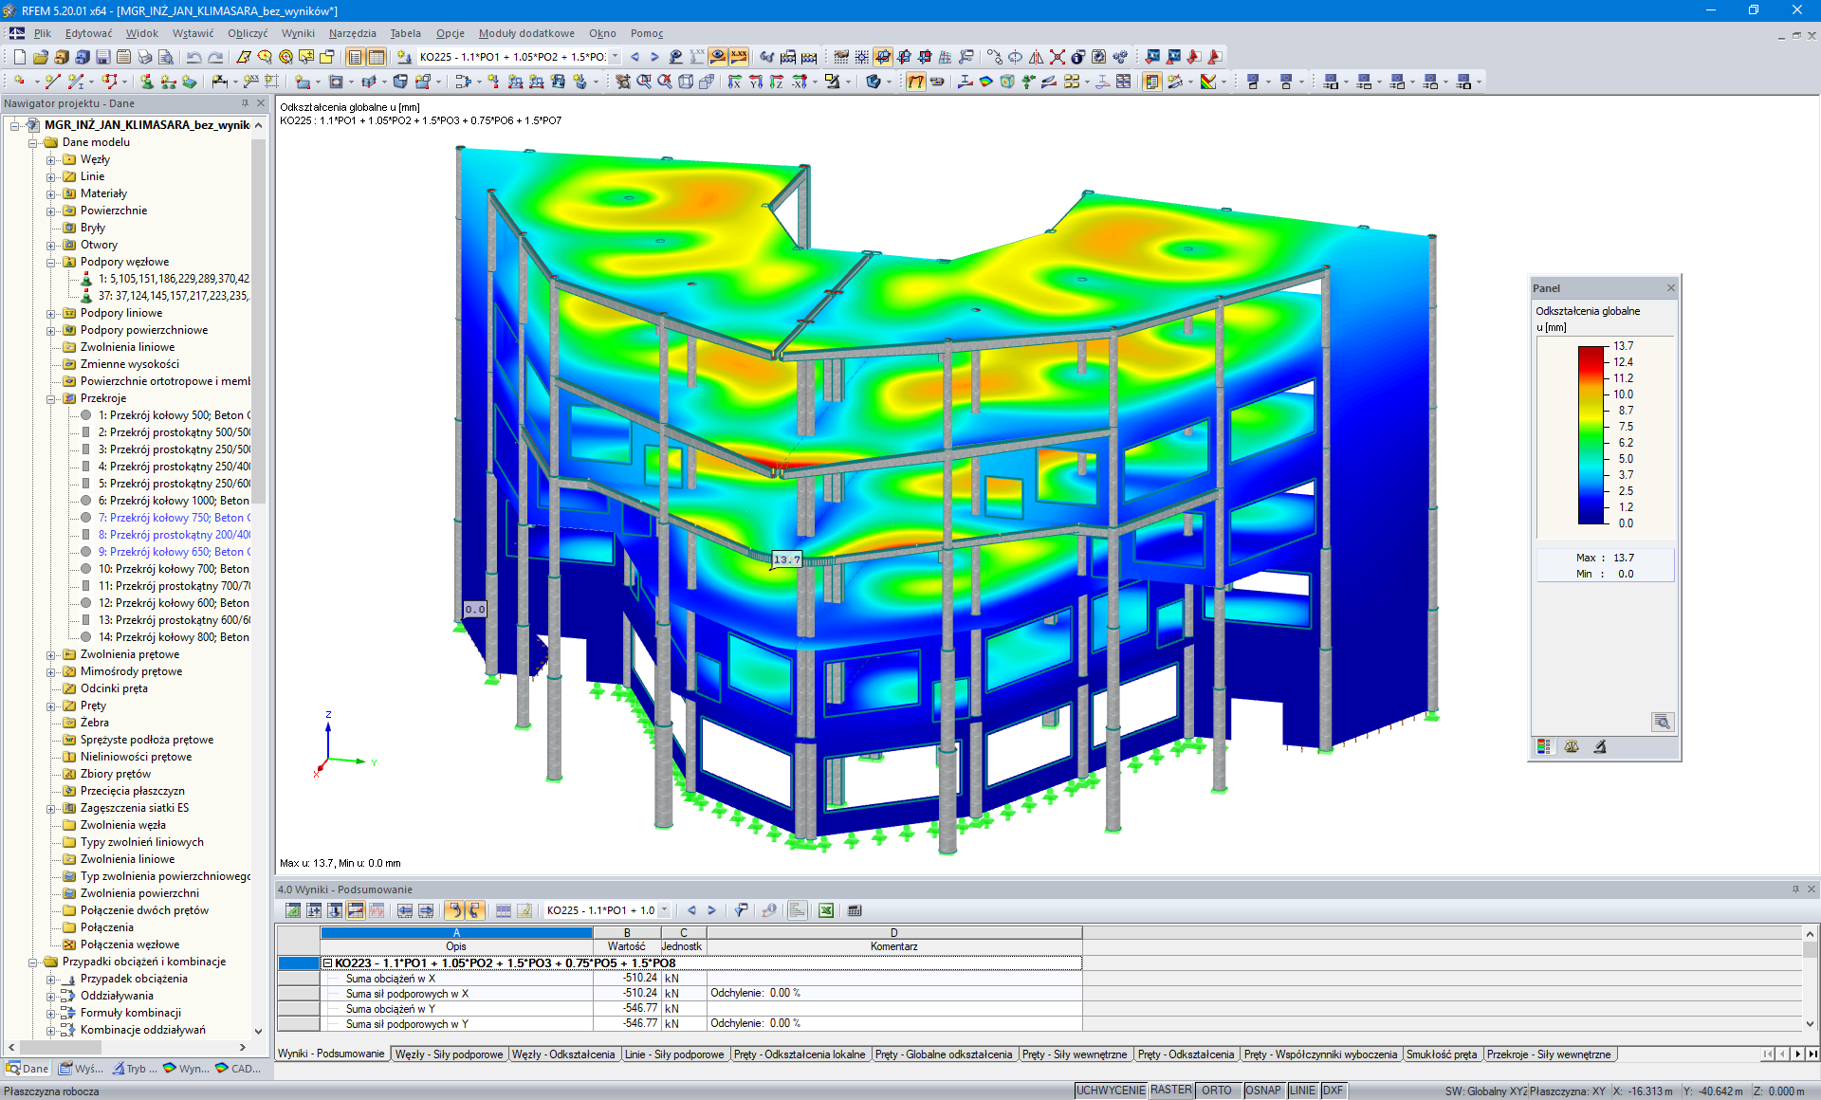Toggle ORTO mode in status bar
This screenshot has width=1821, height=1100.
pos(1216,1091)
